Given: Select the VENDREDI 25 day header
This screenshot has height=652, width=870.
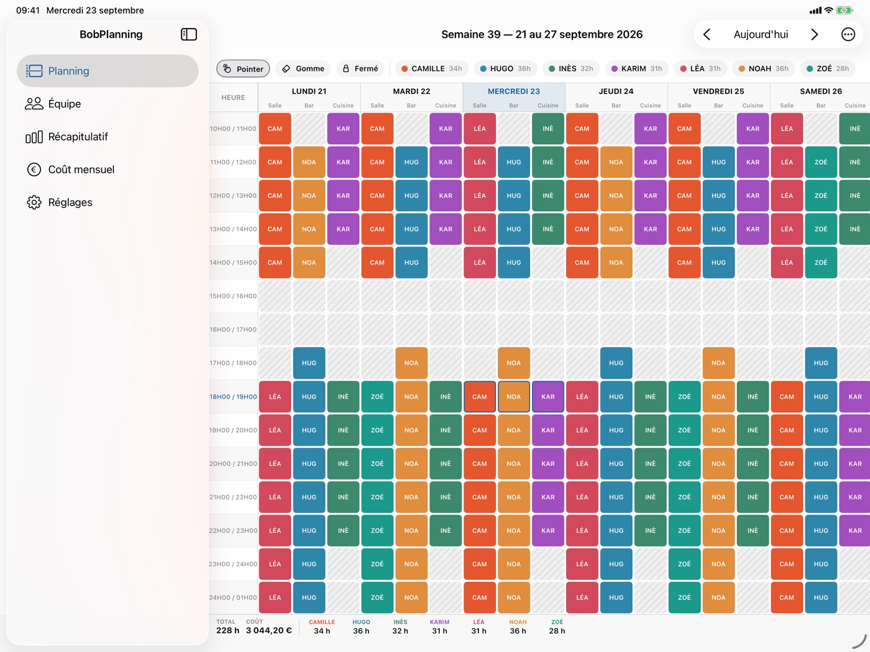Looking at the screenshot, I should pyautogui.click(x=718, y=91).
